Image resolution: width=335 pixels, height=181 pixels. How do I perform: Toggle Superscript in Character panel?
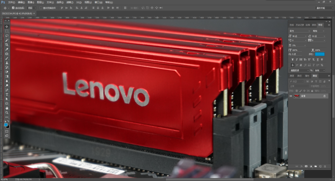(x=310, y=59)
